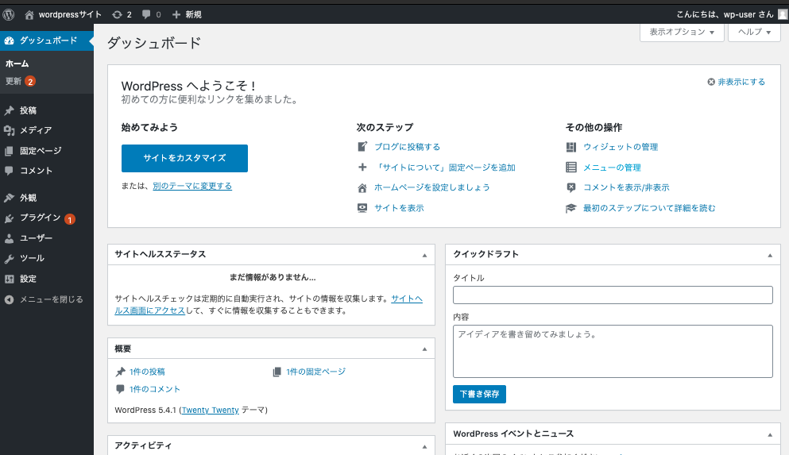Click the メディア icon in sidebar

(x=9, y=130)
